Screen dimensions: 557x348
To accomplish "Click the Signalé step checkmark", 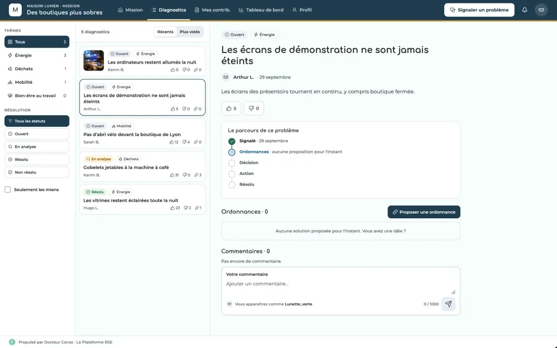I will tap(232, 141).
